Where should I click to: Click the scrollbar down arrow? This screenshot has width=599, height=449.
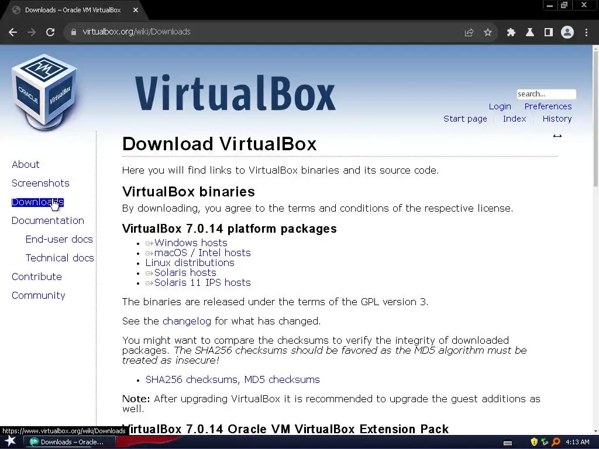[595, 431]
